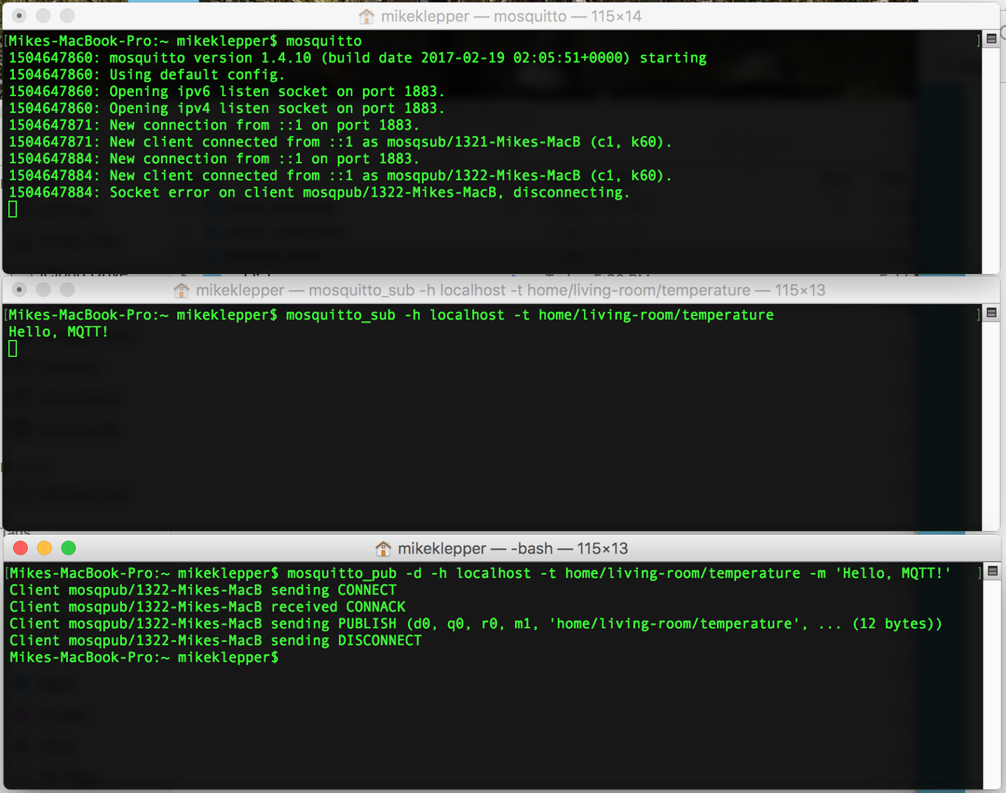Click the 'Opening ipv6 listen socket' line
Image resolution: width=1006 pixels, height=793 pixels.
tap(227, 92)
